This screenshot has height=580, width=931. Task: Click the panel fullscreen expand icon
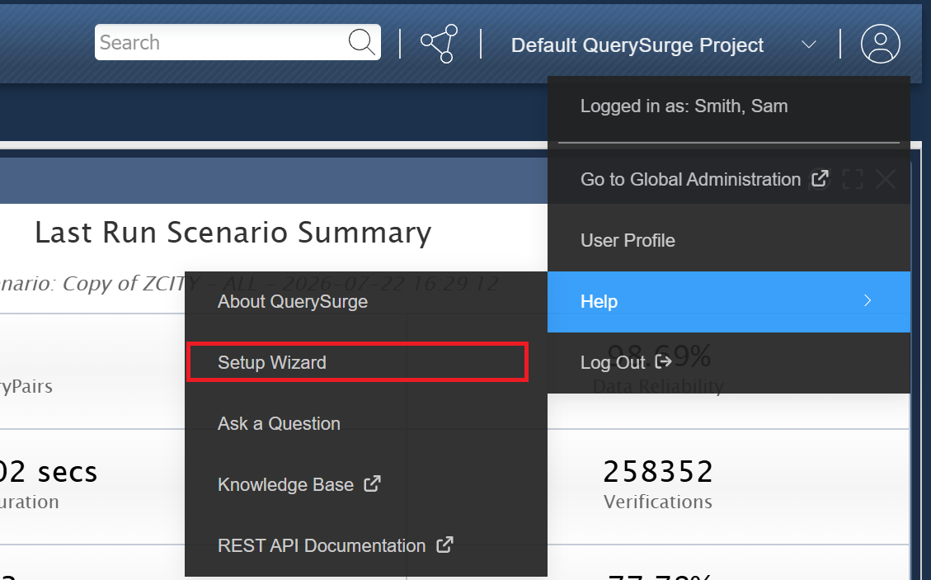pos(853,179)
